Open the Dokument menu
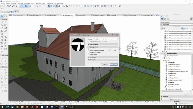 pyautogui.click(x=27, y=3)
